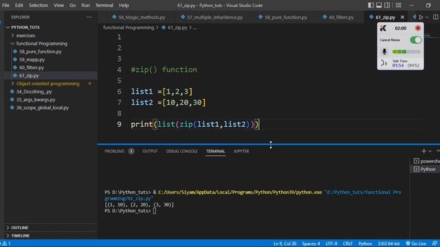Click functional Programming breadcrumb

point(129,27)
